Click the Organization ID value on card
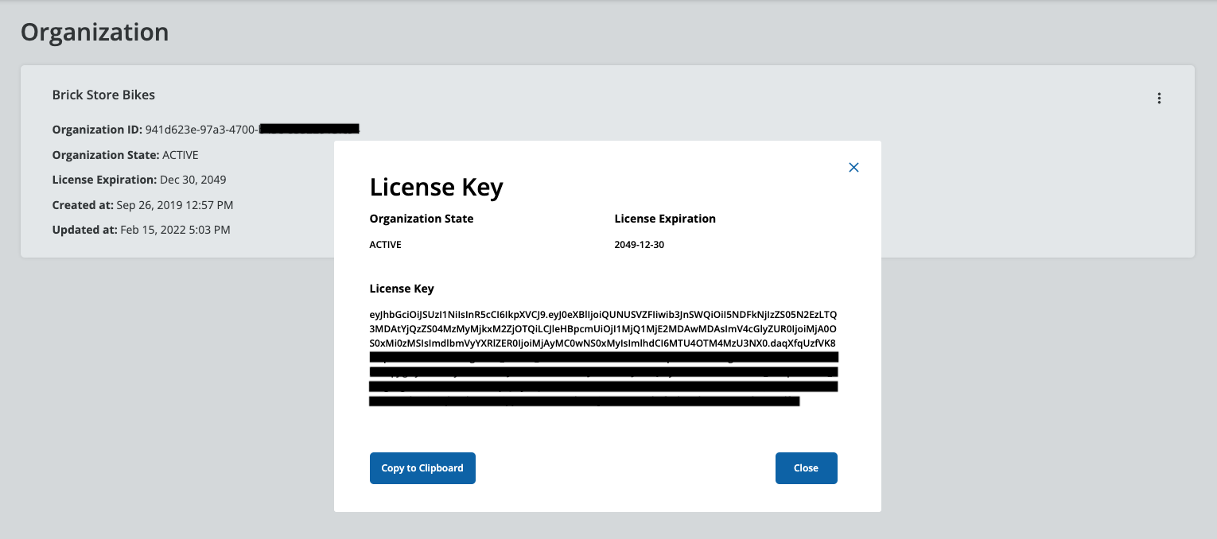1217x539 pixels. pos(252,130)
